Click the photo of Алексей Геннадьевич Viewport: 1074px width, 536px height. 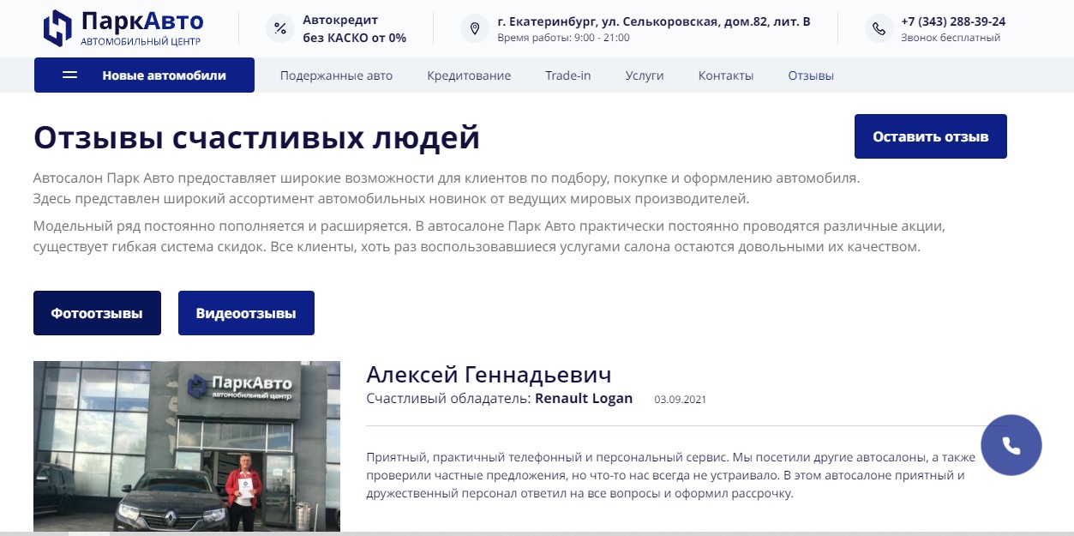[187, 445]
